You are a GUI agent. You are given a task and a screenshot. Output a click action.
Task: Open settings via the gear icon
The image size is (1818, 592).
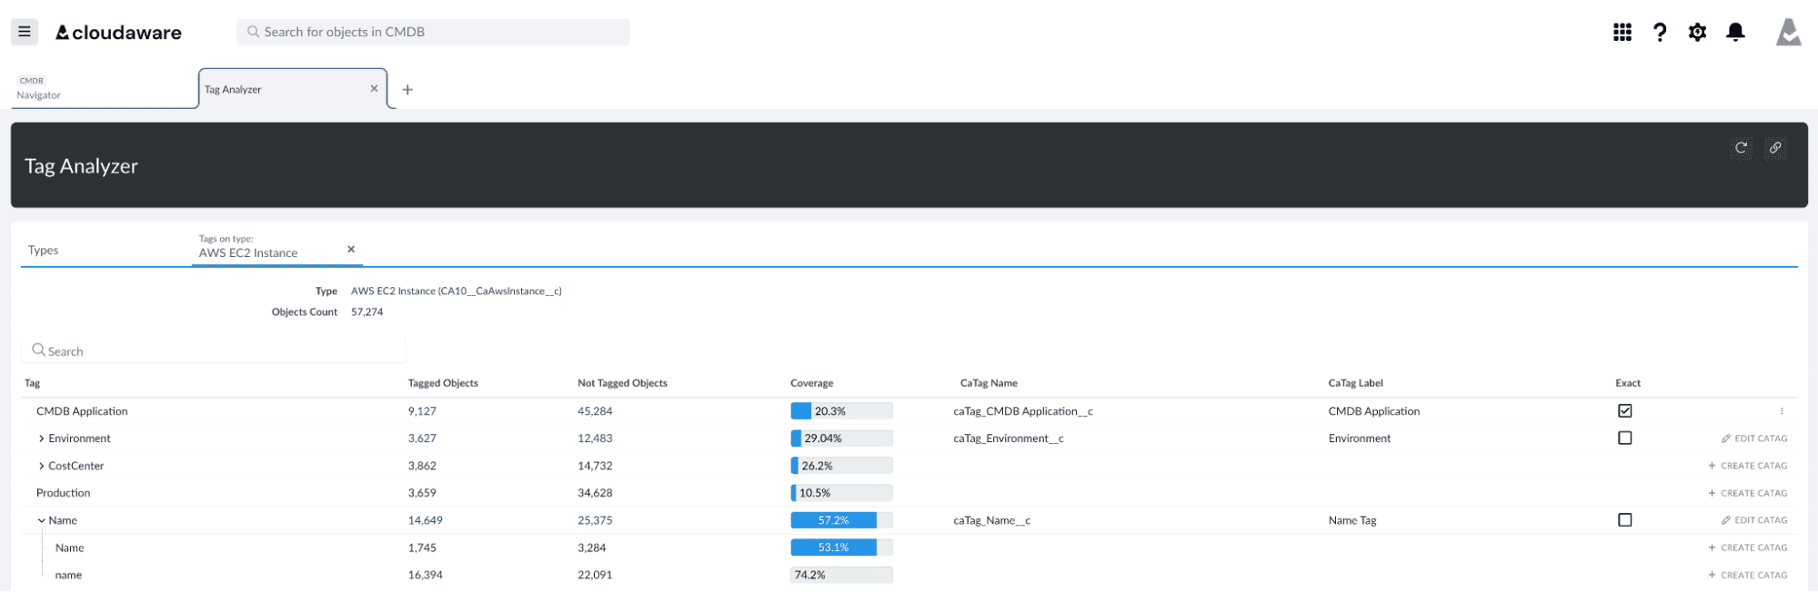(x=1697, y=33)
